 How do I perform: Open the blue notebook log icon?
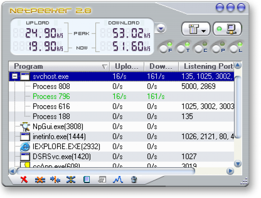[x=87, y=180]
